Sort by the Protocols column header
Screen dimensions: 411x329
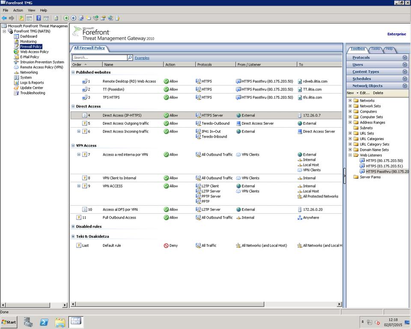coord(215,65)
